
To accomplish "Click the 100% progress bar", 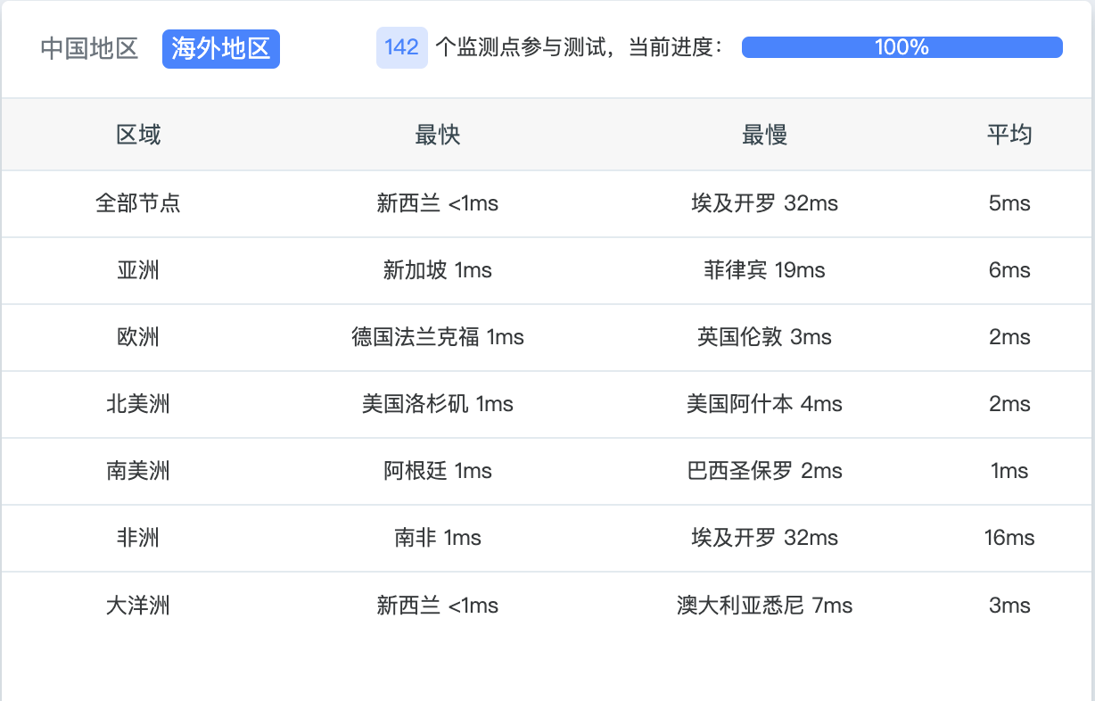I will [902, 46].
